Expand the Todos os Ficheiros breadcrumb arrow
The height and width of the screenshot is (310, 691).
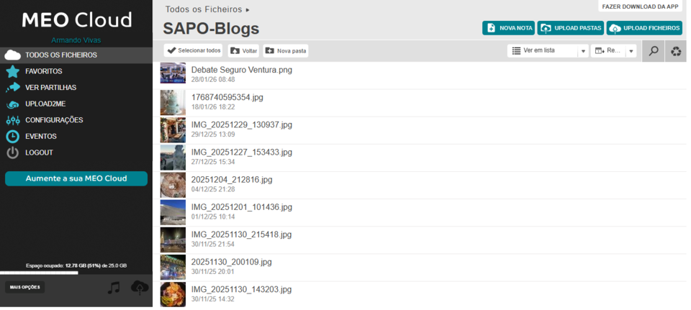[x=248, y=9]
